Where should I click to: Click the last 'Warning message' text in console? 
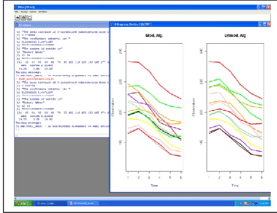(29, 123)
